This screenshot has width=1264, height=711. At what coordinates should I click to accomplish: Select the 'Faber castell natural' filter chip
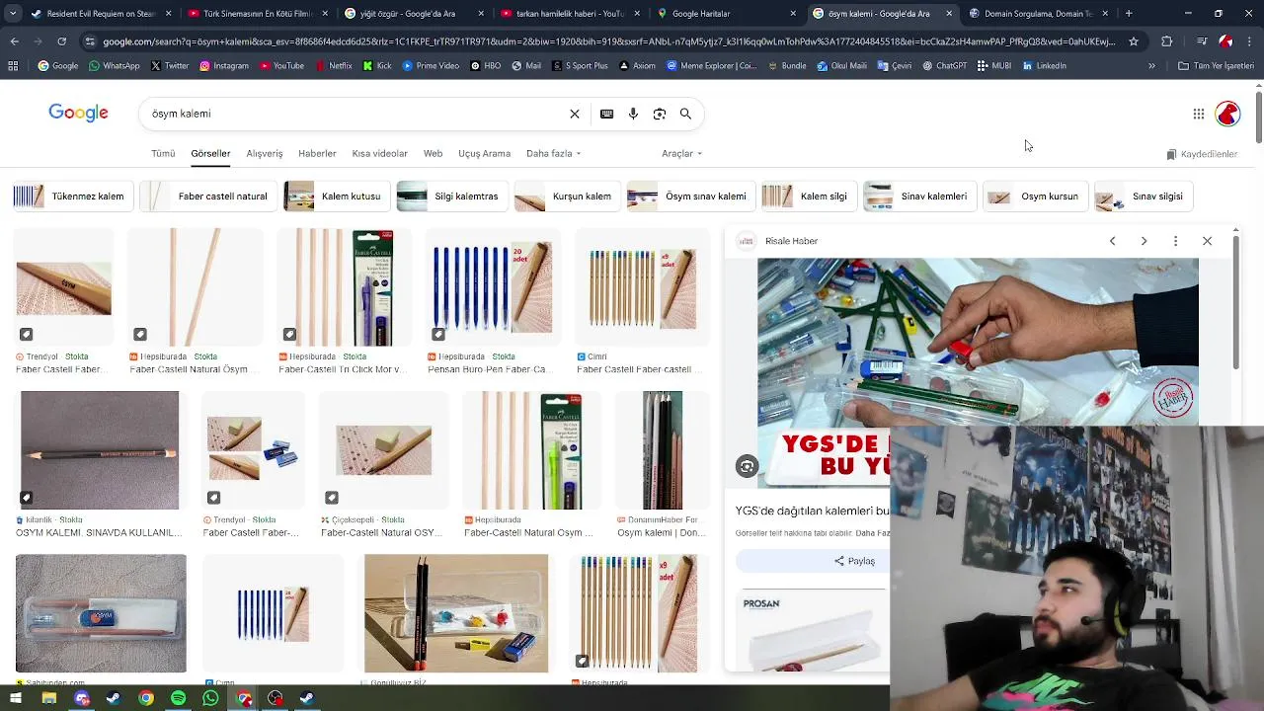coord(206,197)
